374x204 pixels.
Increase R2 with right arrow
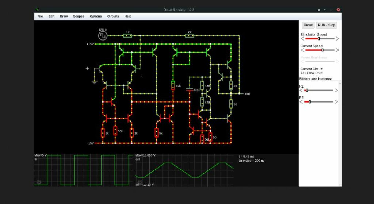click(336, 102)
